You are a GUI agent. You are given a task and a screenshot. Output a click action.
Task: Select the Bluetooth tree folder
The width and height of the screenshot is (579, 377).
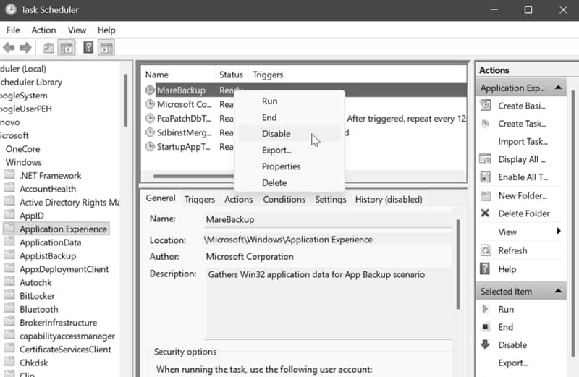39,309
